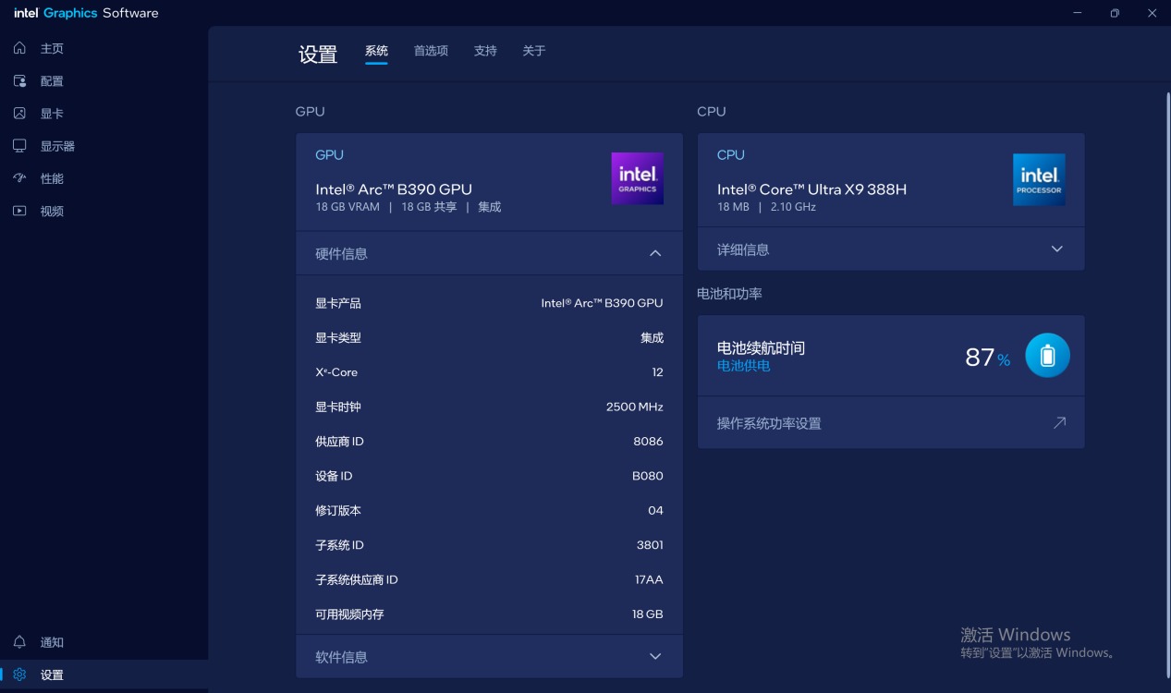Expand the 软件信息 software info section
Screen dimensions: 1171x693
655,657
